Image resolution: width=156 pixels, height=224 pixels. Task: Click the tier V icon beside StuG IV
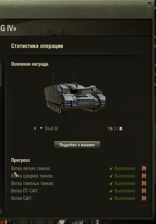pyautogui.click(x=35, y=128)
